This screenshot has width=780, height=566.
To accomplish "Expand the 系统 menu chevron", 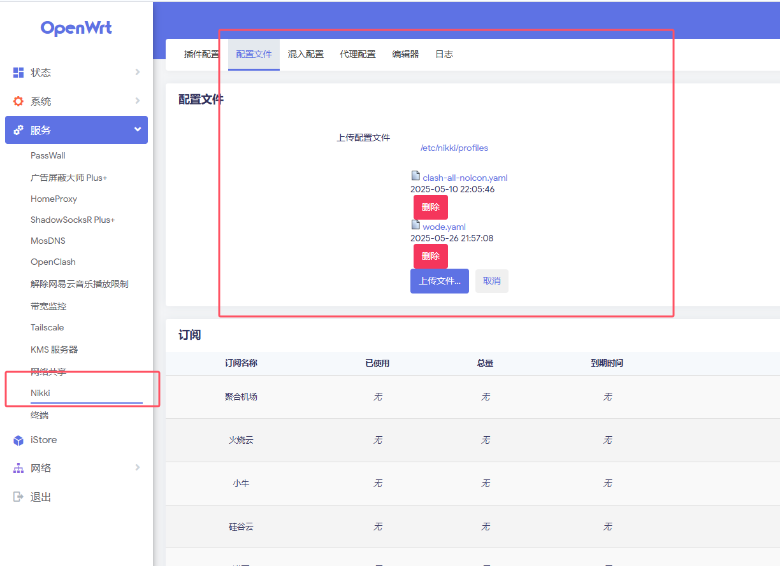I will click(x=138, y=101).
